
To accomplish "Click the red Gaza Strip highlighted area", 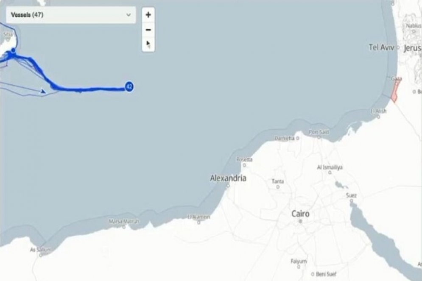I will pos(395,92).
